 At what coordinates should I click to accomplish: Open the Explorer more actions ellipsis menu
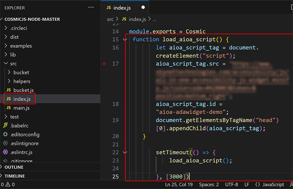pos(91,8)
